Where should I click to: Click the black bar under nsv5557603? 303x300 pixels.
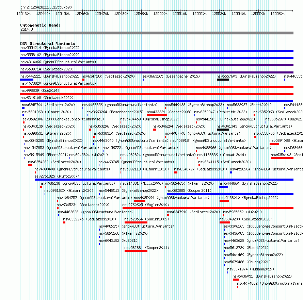(x=223, y=80)
